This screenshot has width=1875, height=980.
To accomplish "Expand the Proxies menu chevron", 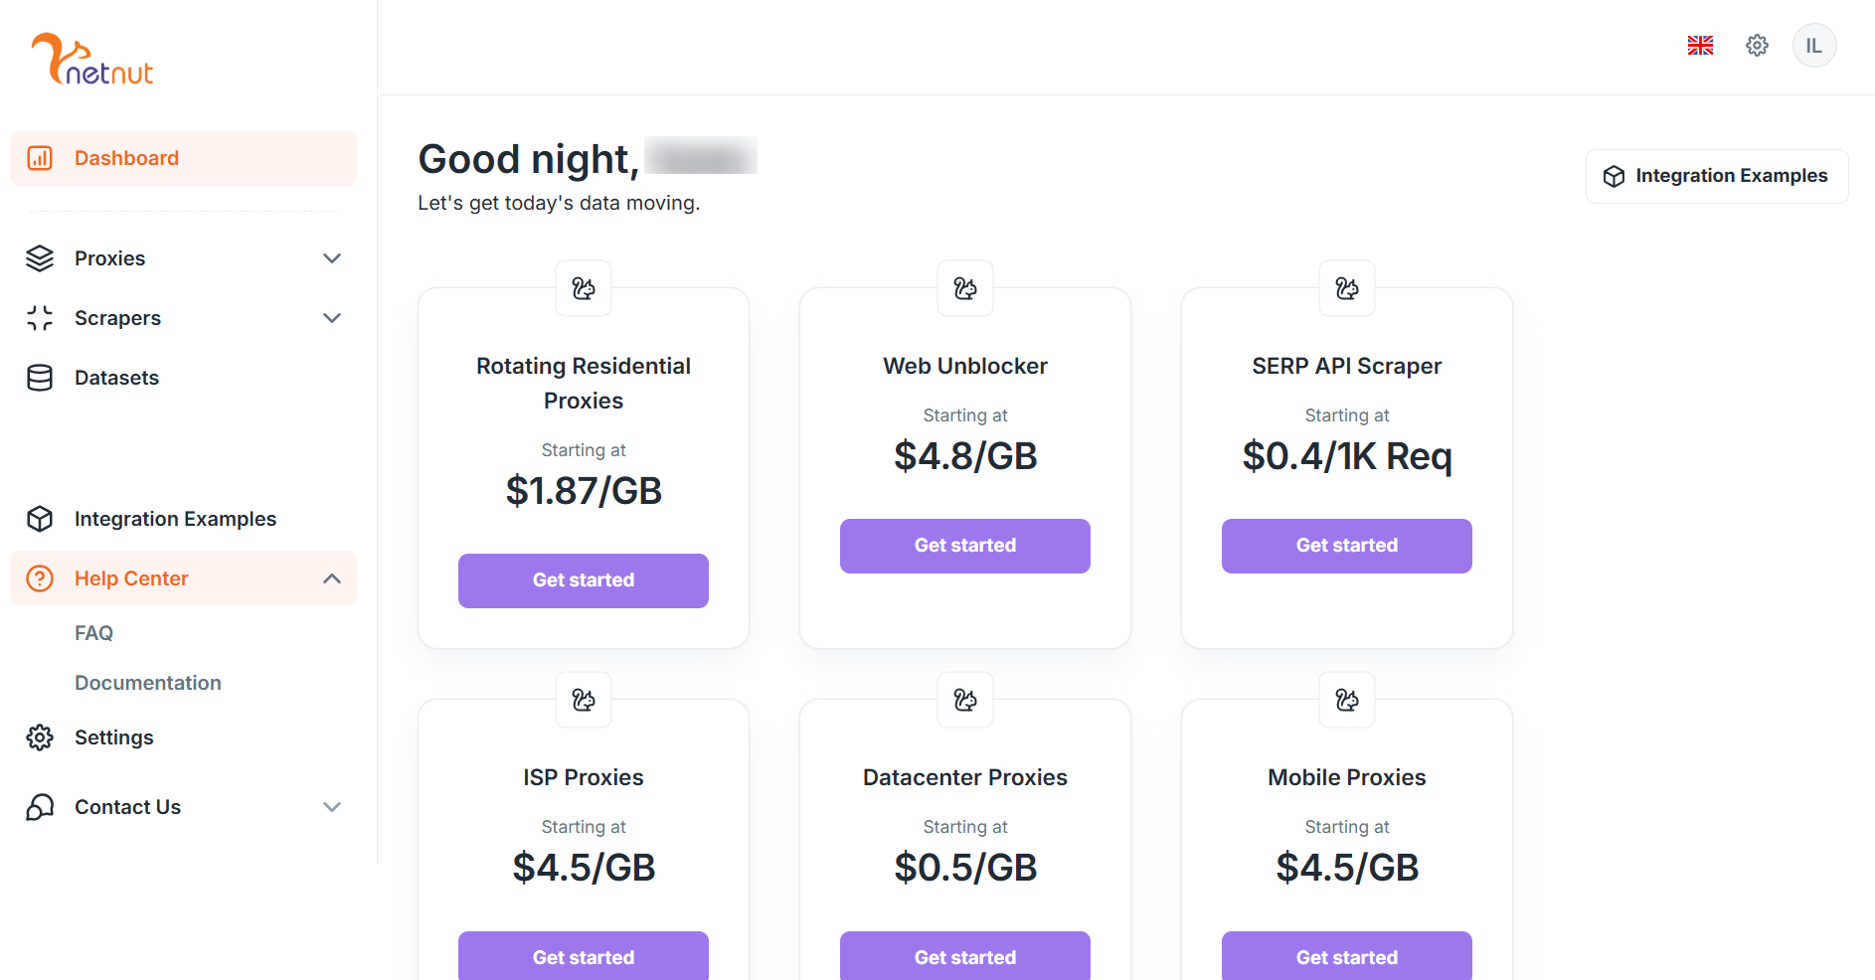I will click(332, 258).
